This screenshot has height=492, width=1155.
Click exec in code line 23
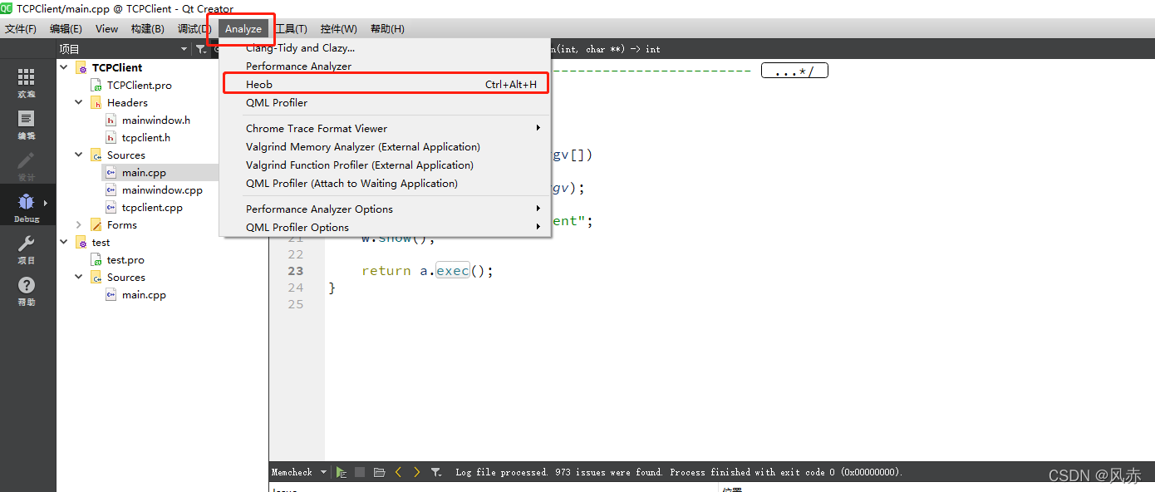[x=453, y=271]
